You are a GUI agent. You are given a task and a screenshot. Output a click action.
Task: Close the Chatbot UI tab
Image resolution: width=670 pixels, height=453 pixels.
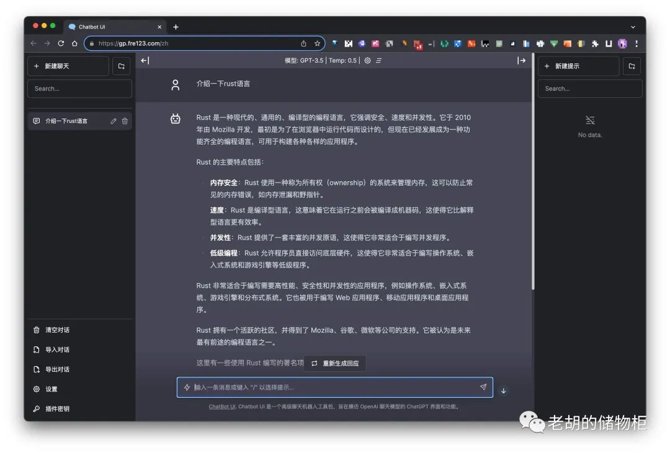tap(159, 27)
